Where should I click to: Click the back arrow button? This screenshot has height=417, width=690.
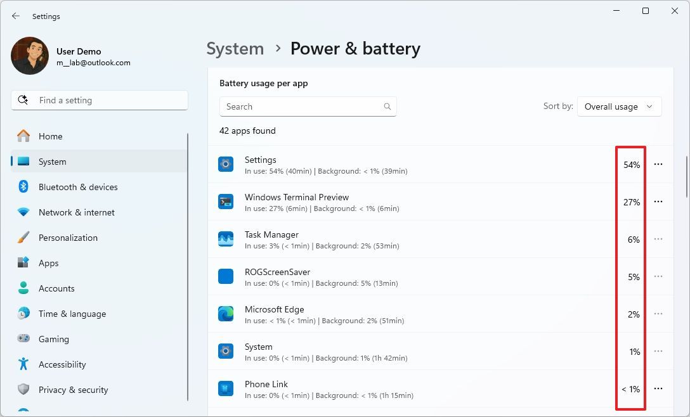[x=15, y=16]
